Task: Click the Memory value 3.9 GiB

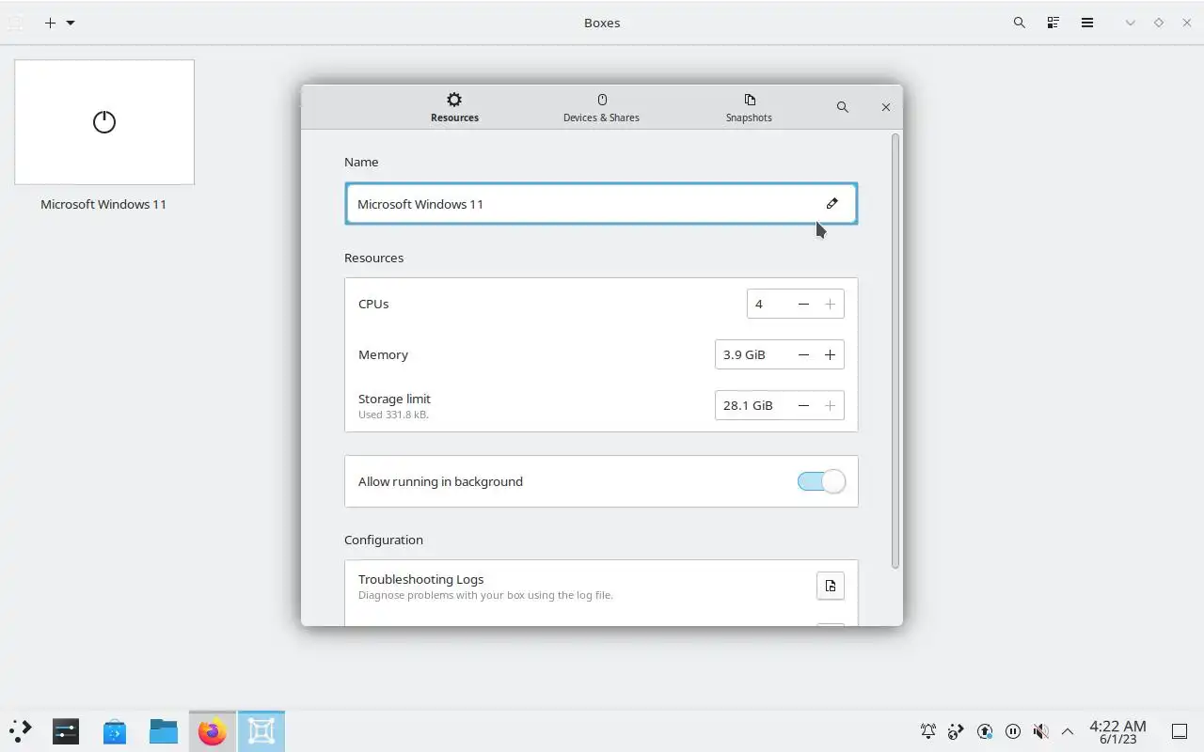Action: click(752, 354)
